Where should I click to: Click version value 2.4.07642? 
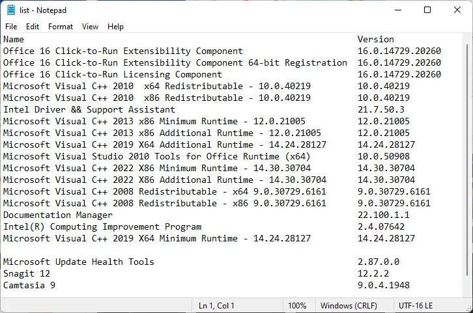coord(381,227)
